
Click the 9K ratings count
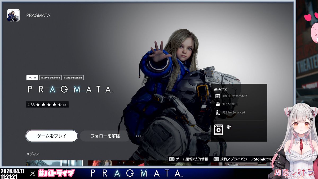pyautogui.click(x=64, y=105)
